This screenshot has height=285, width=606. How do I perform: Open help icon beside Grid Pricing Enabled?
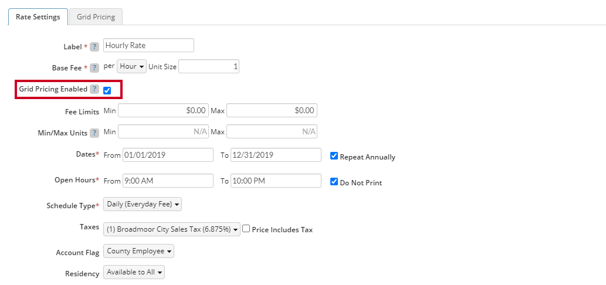point(94,89)
